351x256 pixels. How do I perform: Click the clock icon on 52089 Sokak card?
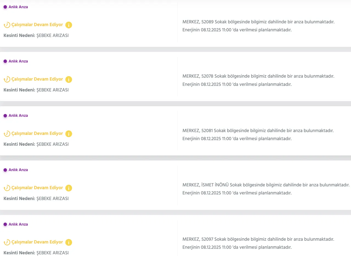pyautogui.click(x=7, y=25)
